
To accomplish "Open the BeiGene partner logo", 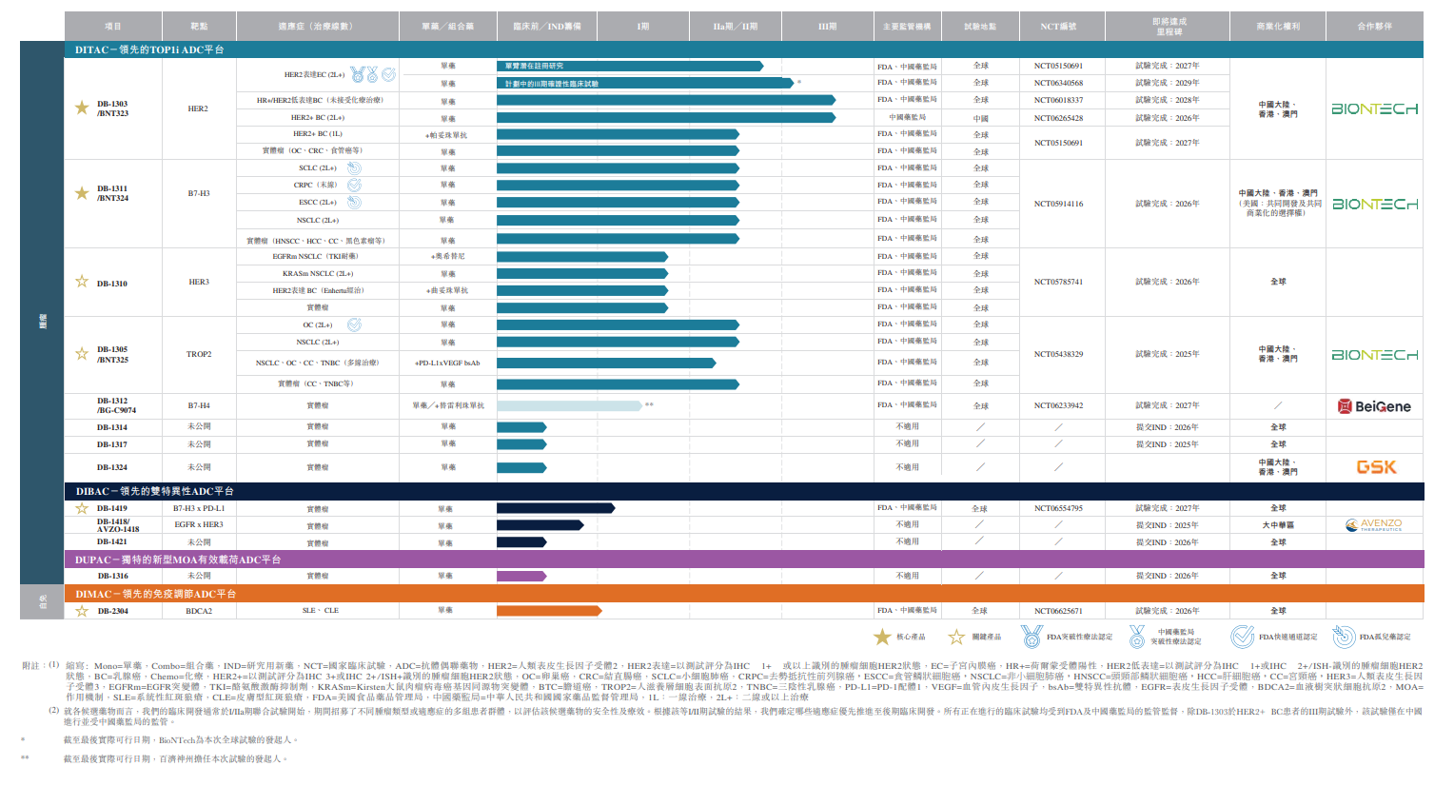I will [1374, 406].
